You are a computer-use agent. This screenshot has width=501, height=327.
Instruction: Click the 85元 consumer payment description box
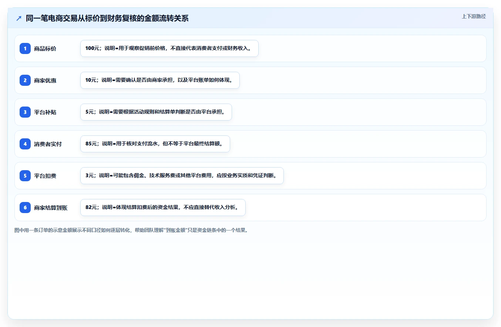(155, 144)
